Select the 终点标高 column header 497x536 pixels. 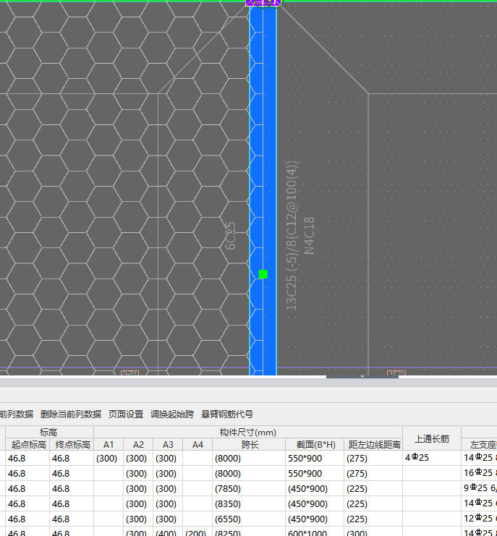coord(72,445)
